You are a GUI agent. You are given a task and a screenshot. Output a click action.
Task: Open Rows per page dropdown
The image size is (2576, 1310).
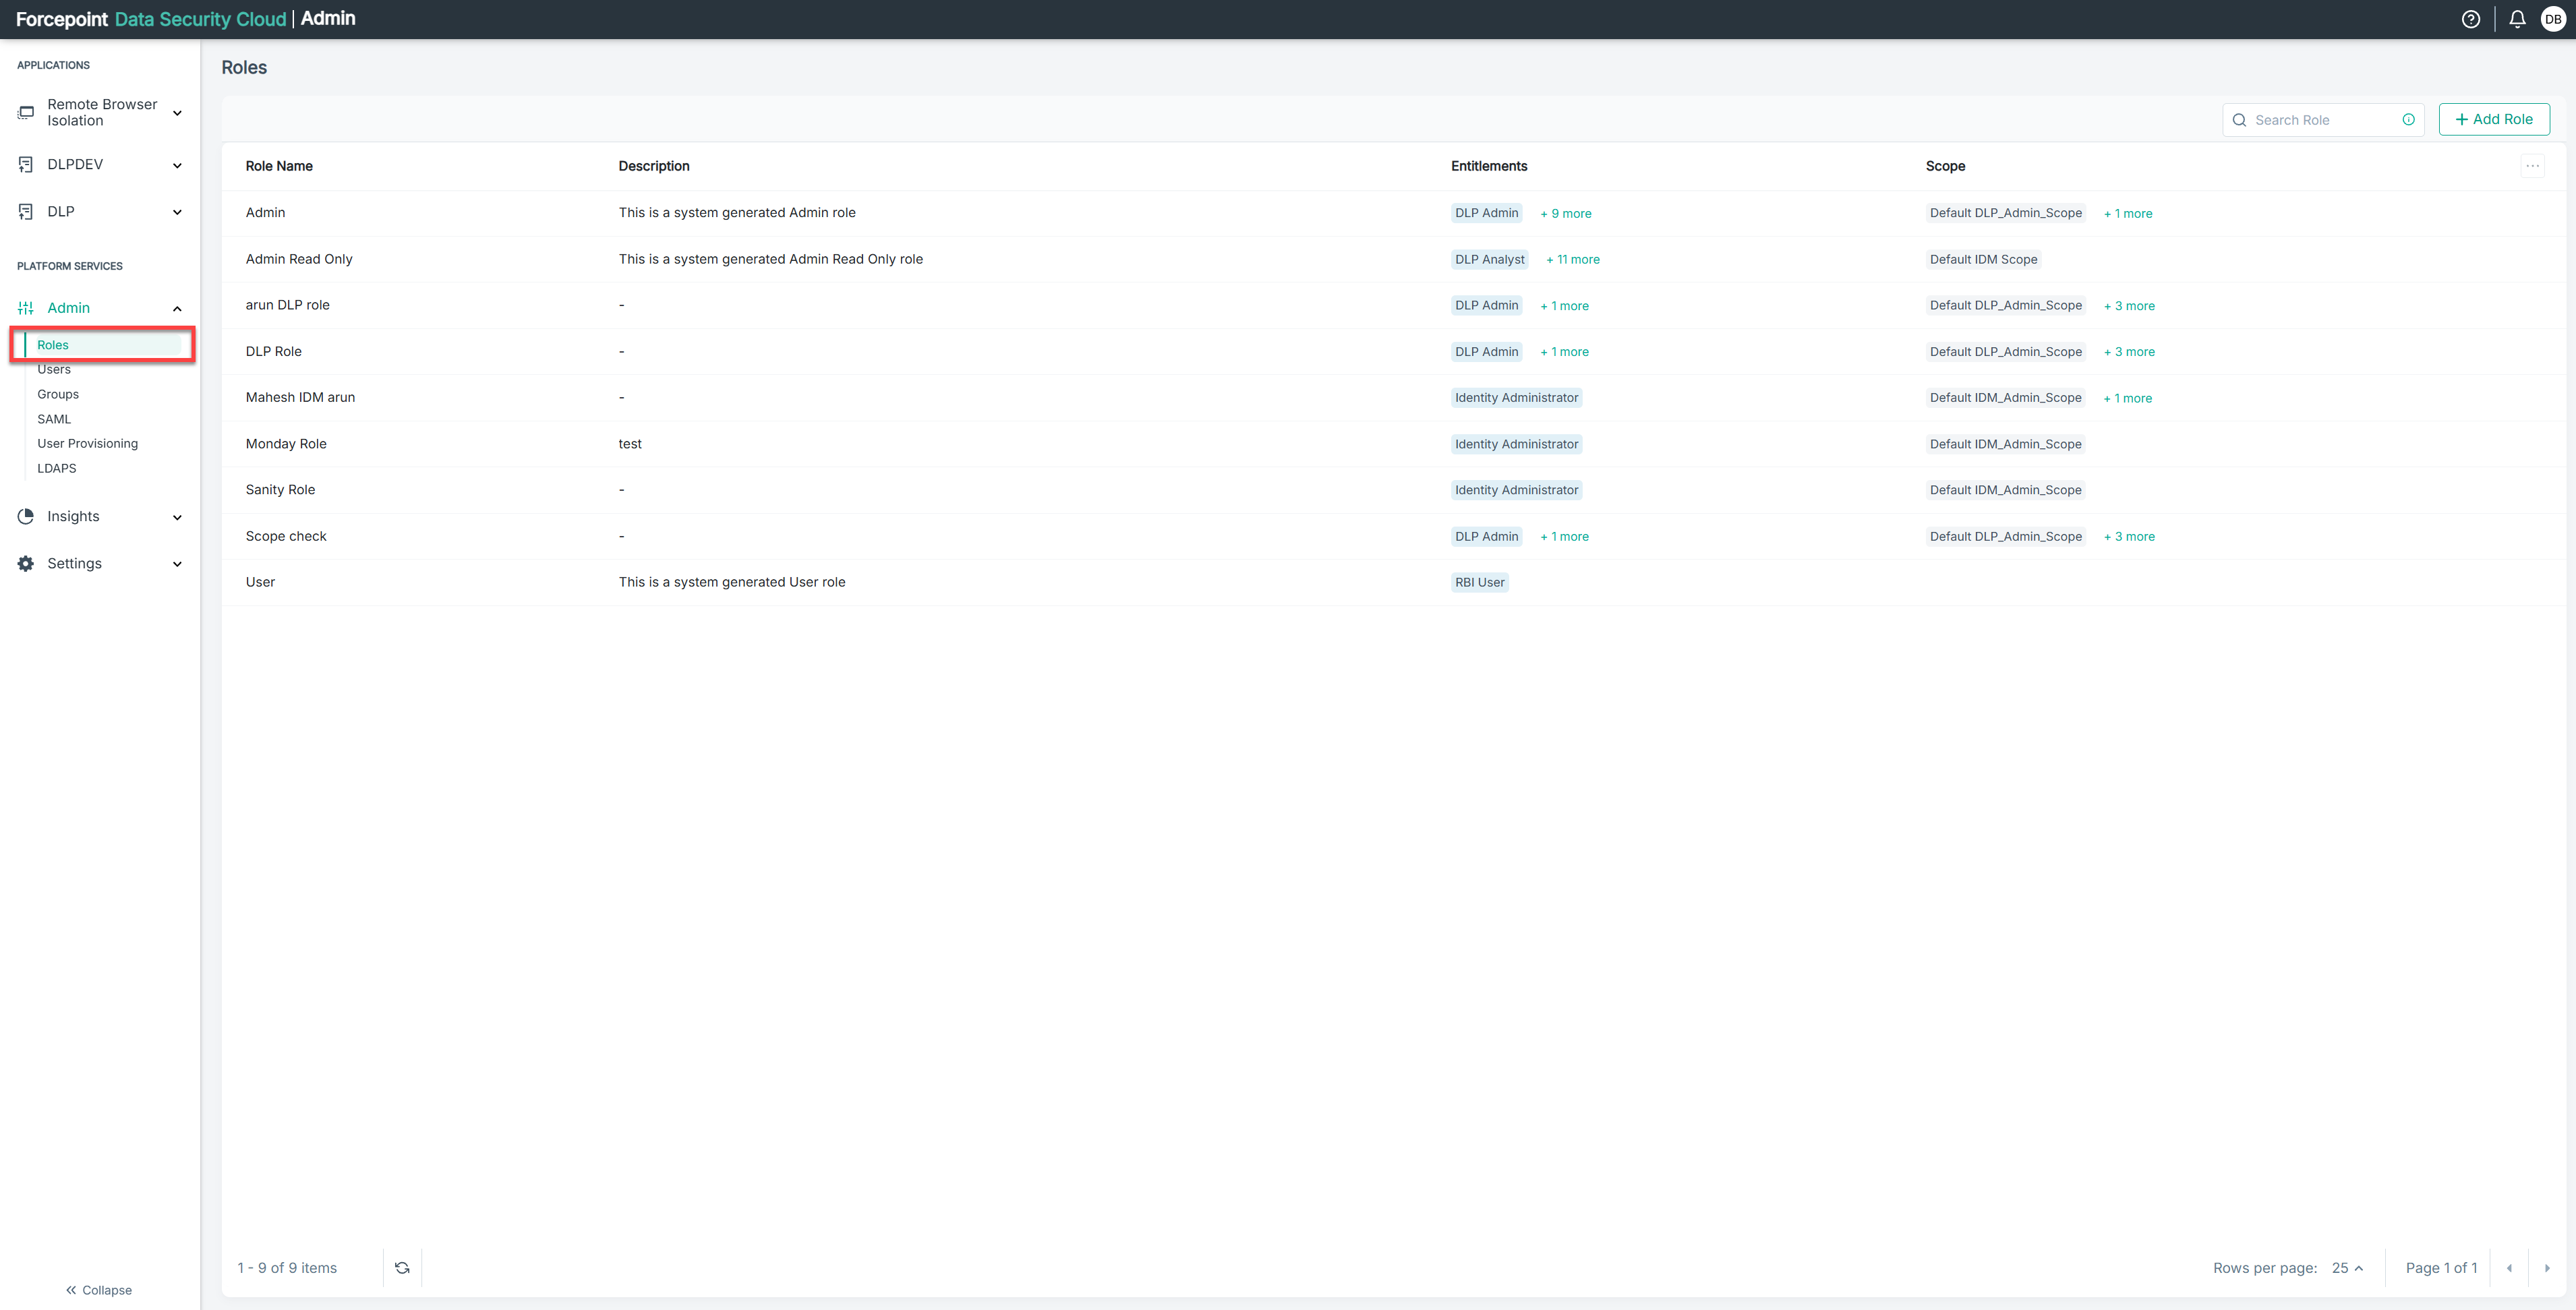point(2347,1267)
